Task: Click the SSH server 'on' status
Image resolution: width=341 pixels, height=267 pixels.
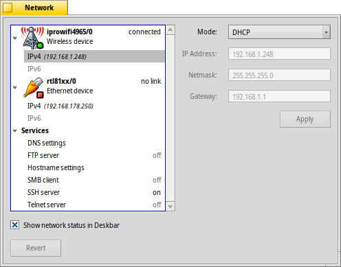Action: click(x=157, y=193)
